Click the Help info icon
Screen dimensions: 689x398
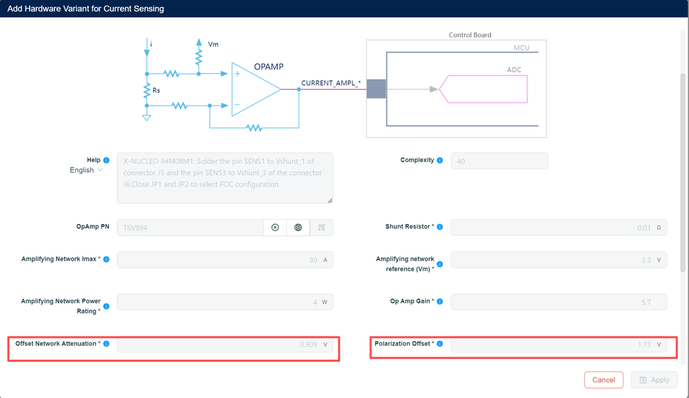point(106,161)
